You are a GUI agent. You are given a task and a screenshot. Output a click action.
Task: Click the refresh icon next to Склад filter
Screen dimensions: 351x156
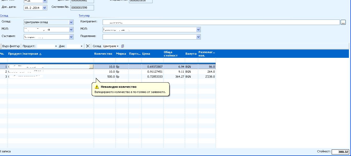coord(122,46)
